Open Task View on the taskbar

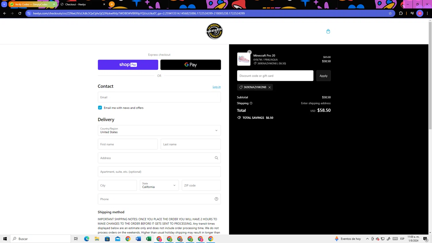coord(76,239)
